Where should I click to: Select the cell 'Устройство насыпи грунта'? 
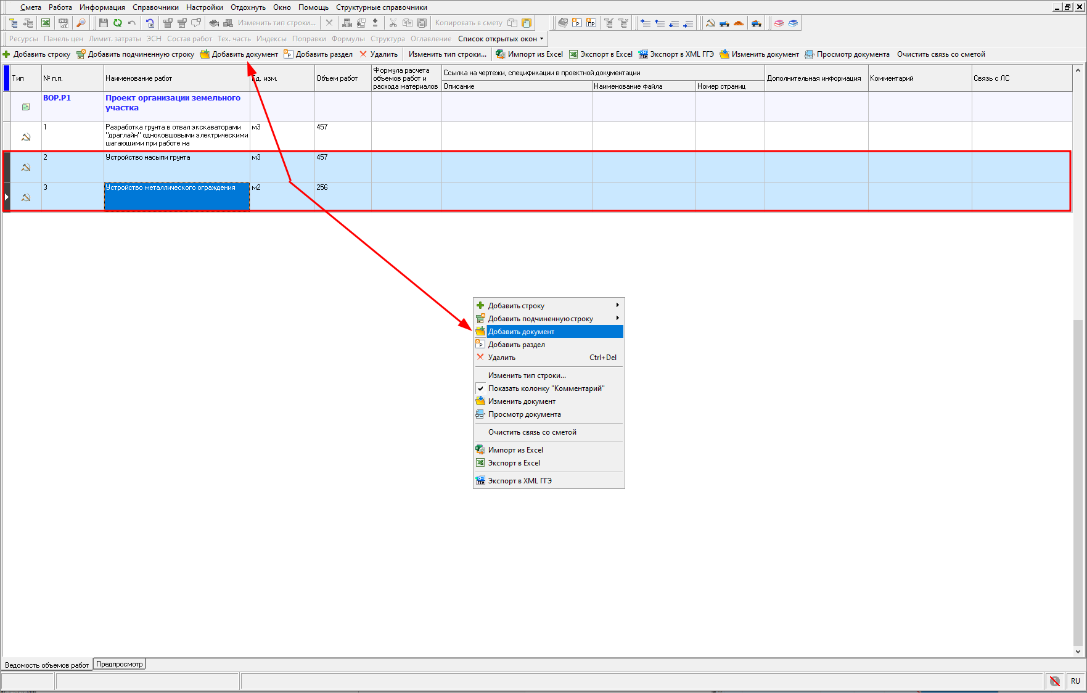pyautogui.click(x=176, y=166)
